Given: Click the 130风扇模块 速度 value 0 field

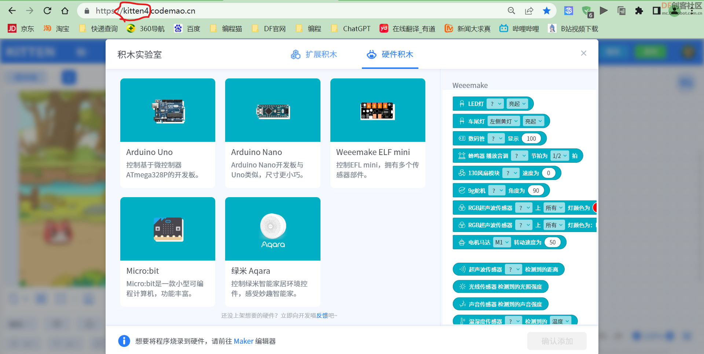Looking at the screenshot, I should (549, 173).
